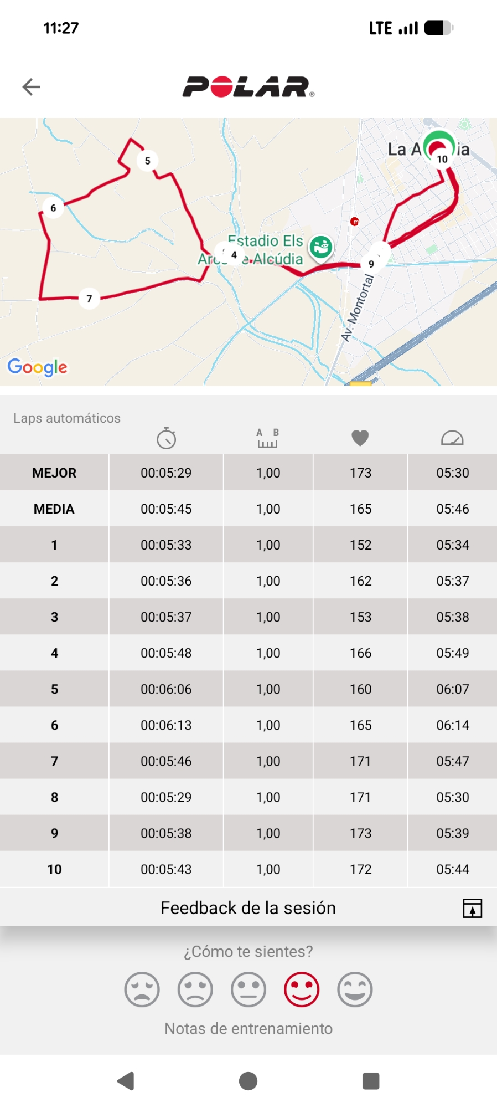Select the red smiling face mood
Viewport: 497px width, 1108px height.
[x=302, y=989]
